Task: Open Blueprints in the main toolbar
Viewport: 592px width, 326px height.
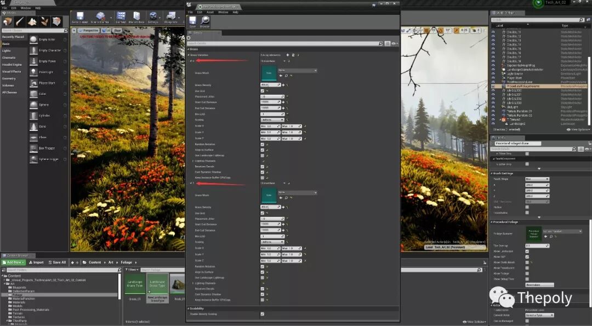Action: coord(171,18)
